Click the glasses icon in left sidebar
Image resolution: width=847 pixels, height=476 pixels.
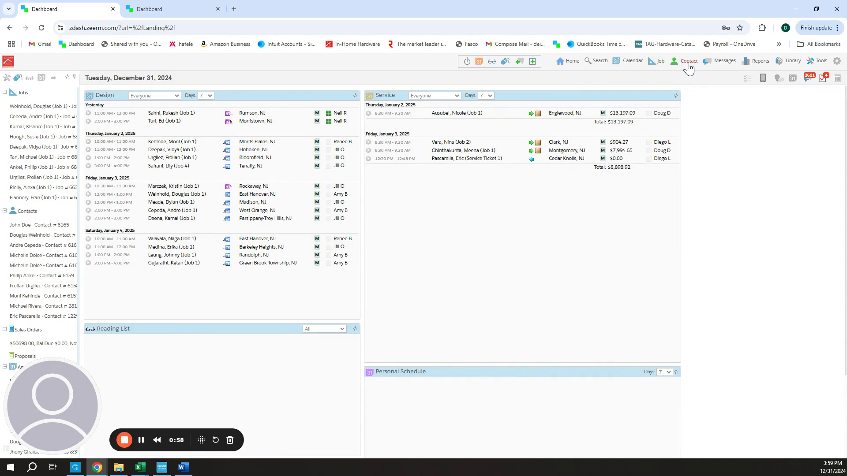[x=30, y=78]
